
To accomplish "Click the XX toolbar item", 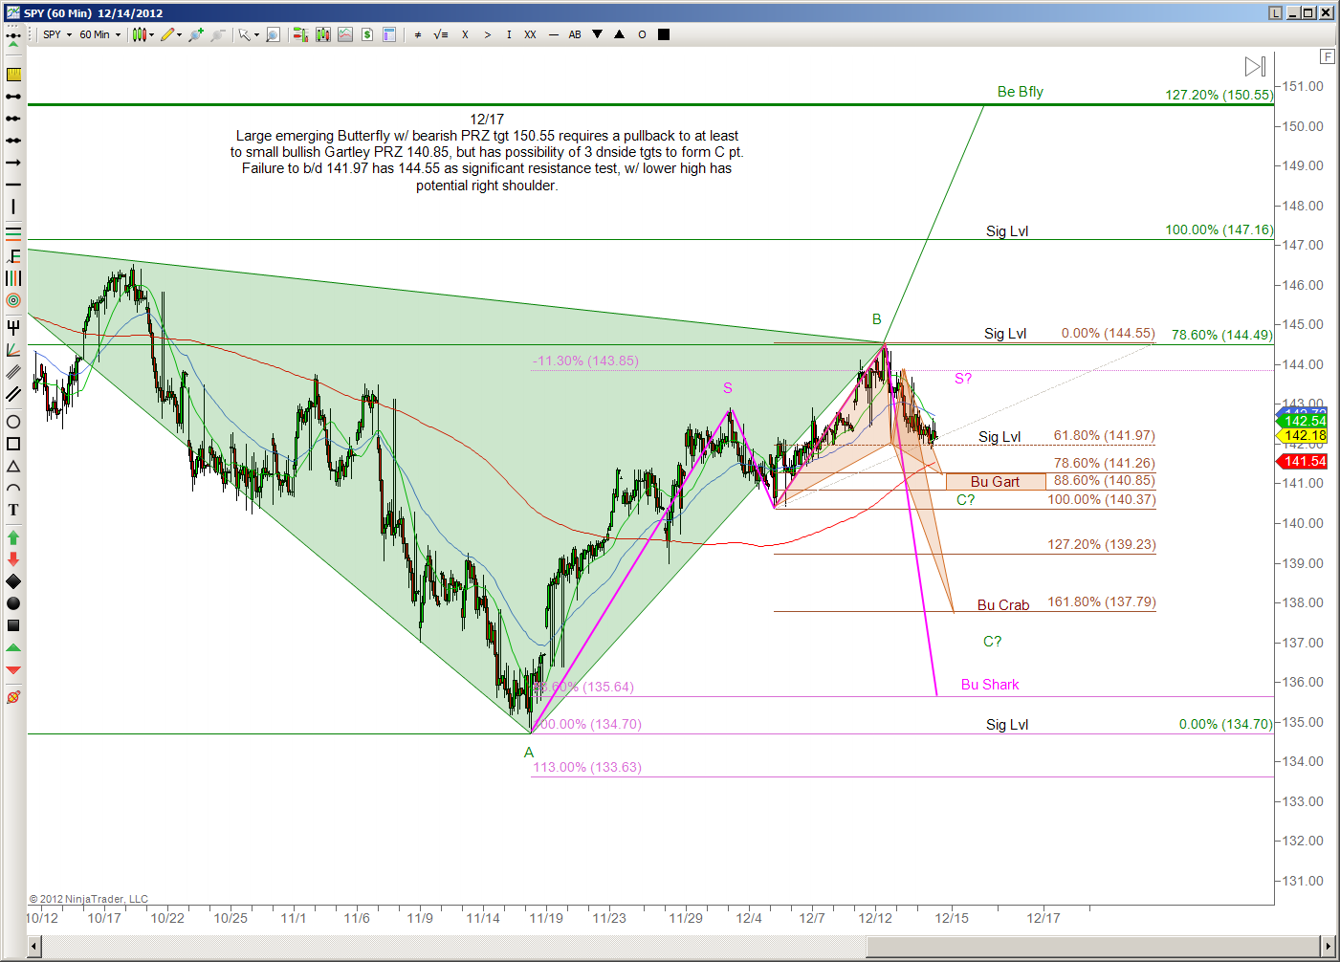I will tap(530, 34).
